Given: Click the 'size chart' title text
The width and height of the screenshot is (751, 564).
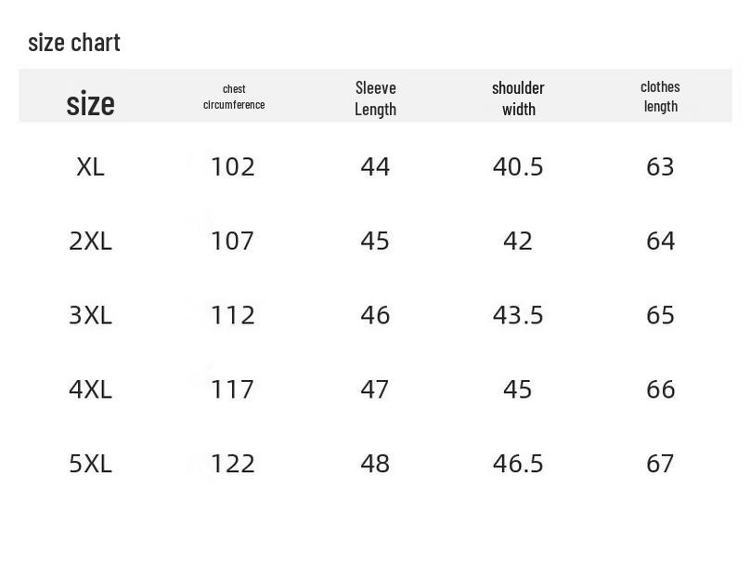Looking at the screenshot, I should 74,43.
